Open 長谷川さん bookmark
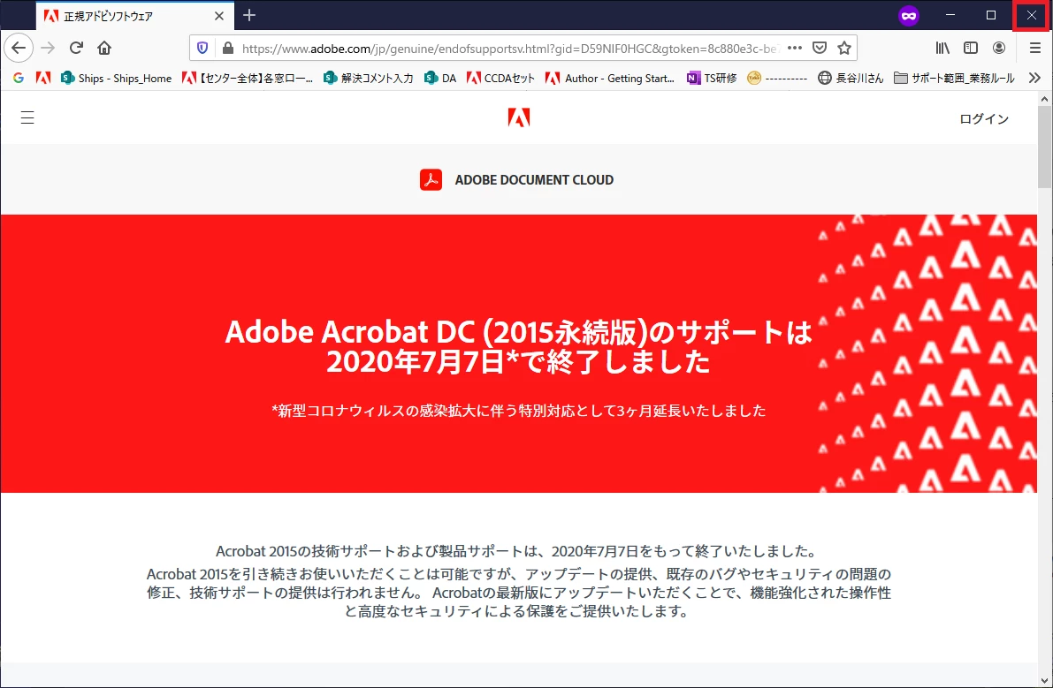The height and width of the screenshot is (688, 1053). (x=851, y=78)
